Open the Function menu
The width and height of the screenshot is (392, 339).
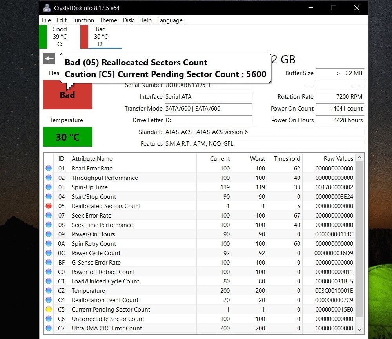coord(83,20)
